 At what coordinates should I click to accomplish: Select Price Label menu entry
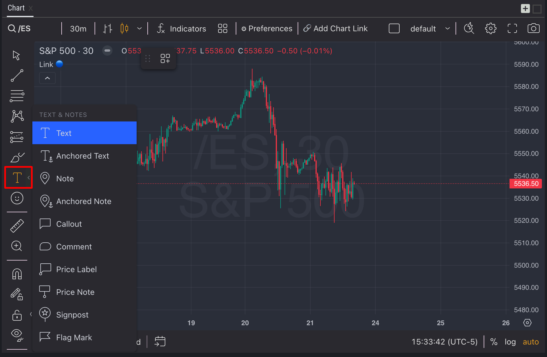[x=76, y=269]
